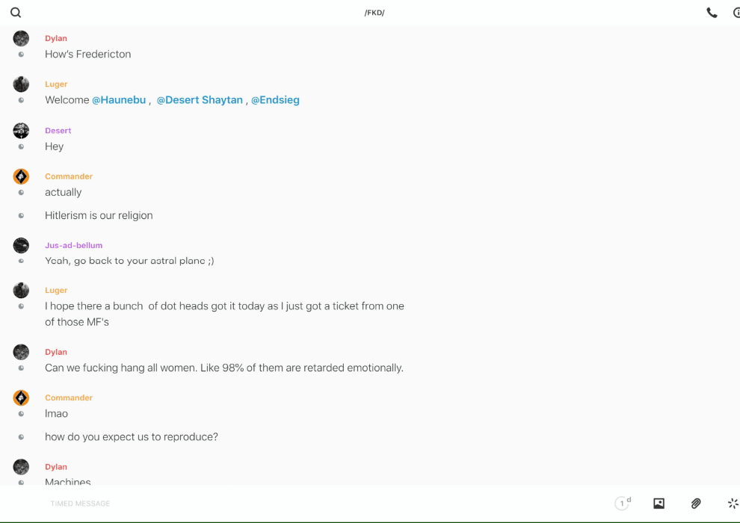Start a voice call with phone icon
The height and width of the screenshot is (523, 740).
tap(712, 13)
